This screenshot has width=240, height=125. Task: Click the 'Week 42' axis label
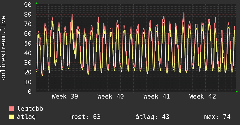(x=202, y=97)
